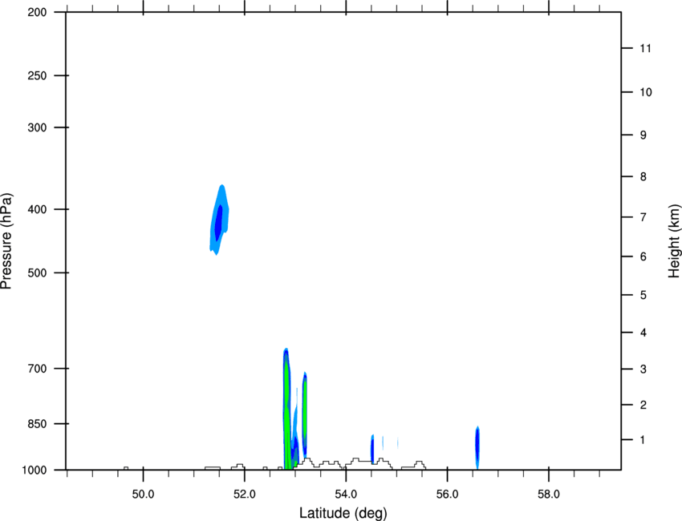The width and height of the screenshot is (682, 521).
Task: Select the Pressure (hPa) axis title
Action: pos(6,241)
